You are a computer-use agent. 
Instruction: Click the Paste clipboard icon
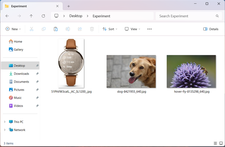pos(56,29)
